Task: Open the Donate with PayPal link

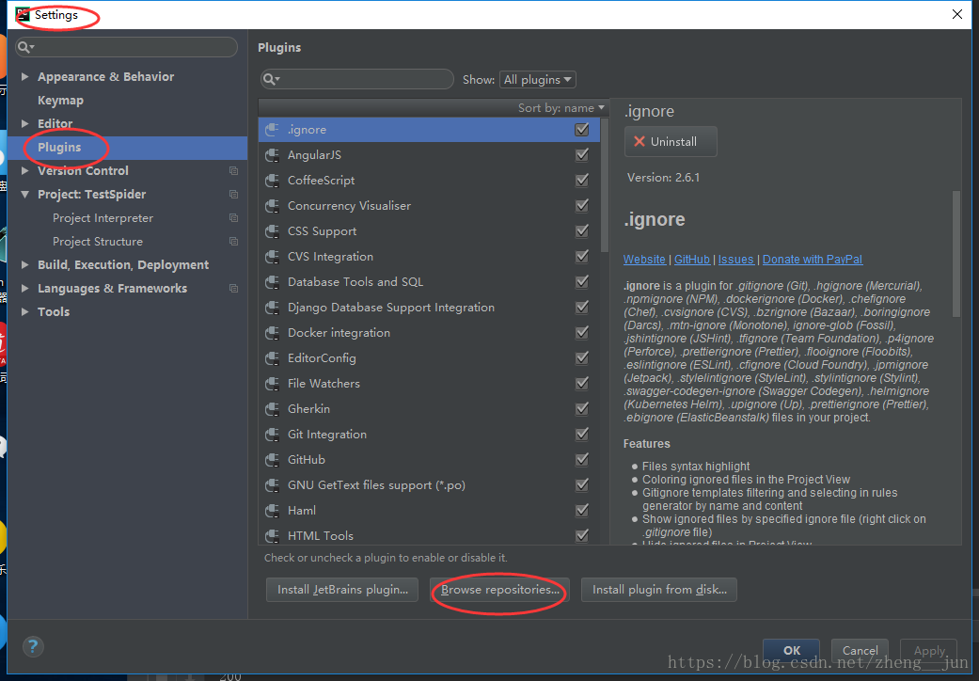Action: coord(813,259)
